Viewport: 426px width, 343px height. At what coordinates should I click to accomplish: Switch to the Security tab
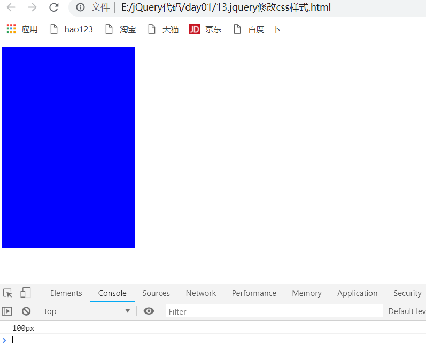[407, 293]
